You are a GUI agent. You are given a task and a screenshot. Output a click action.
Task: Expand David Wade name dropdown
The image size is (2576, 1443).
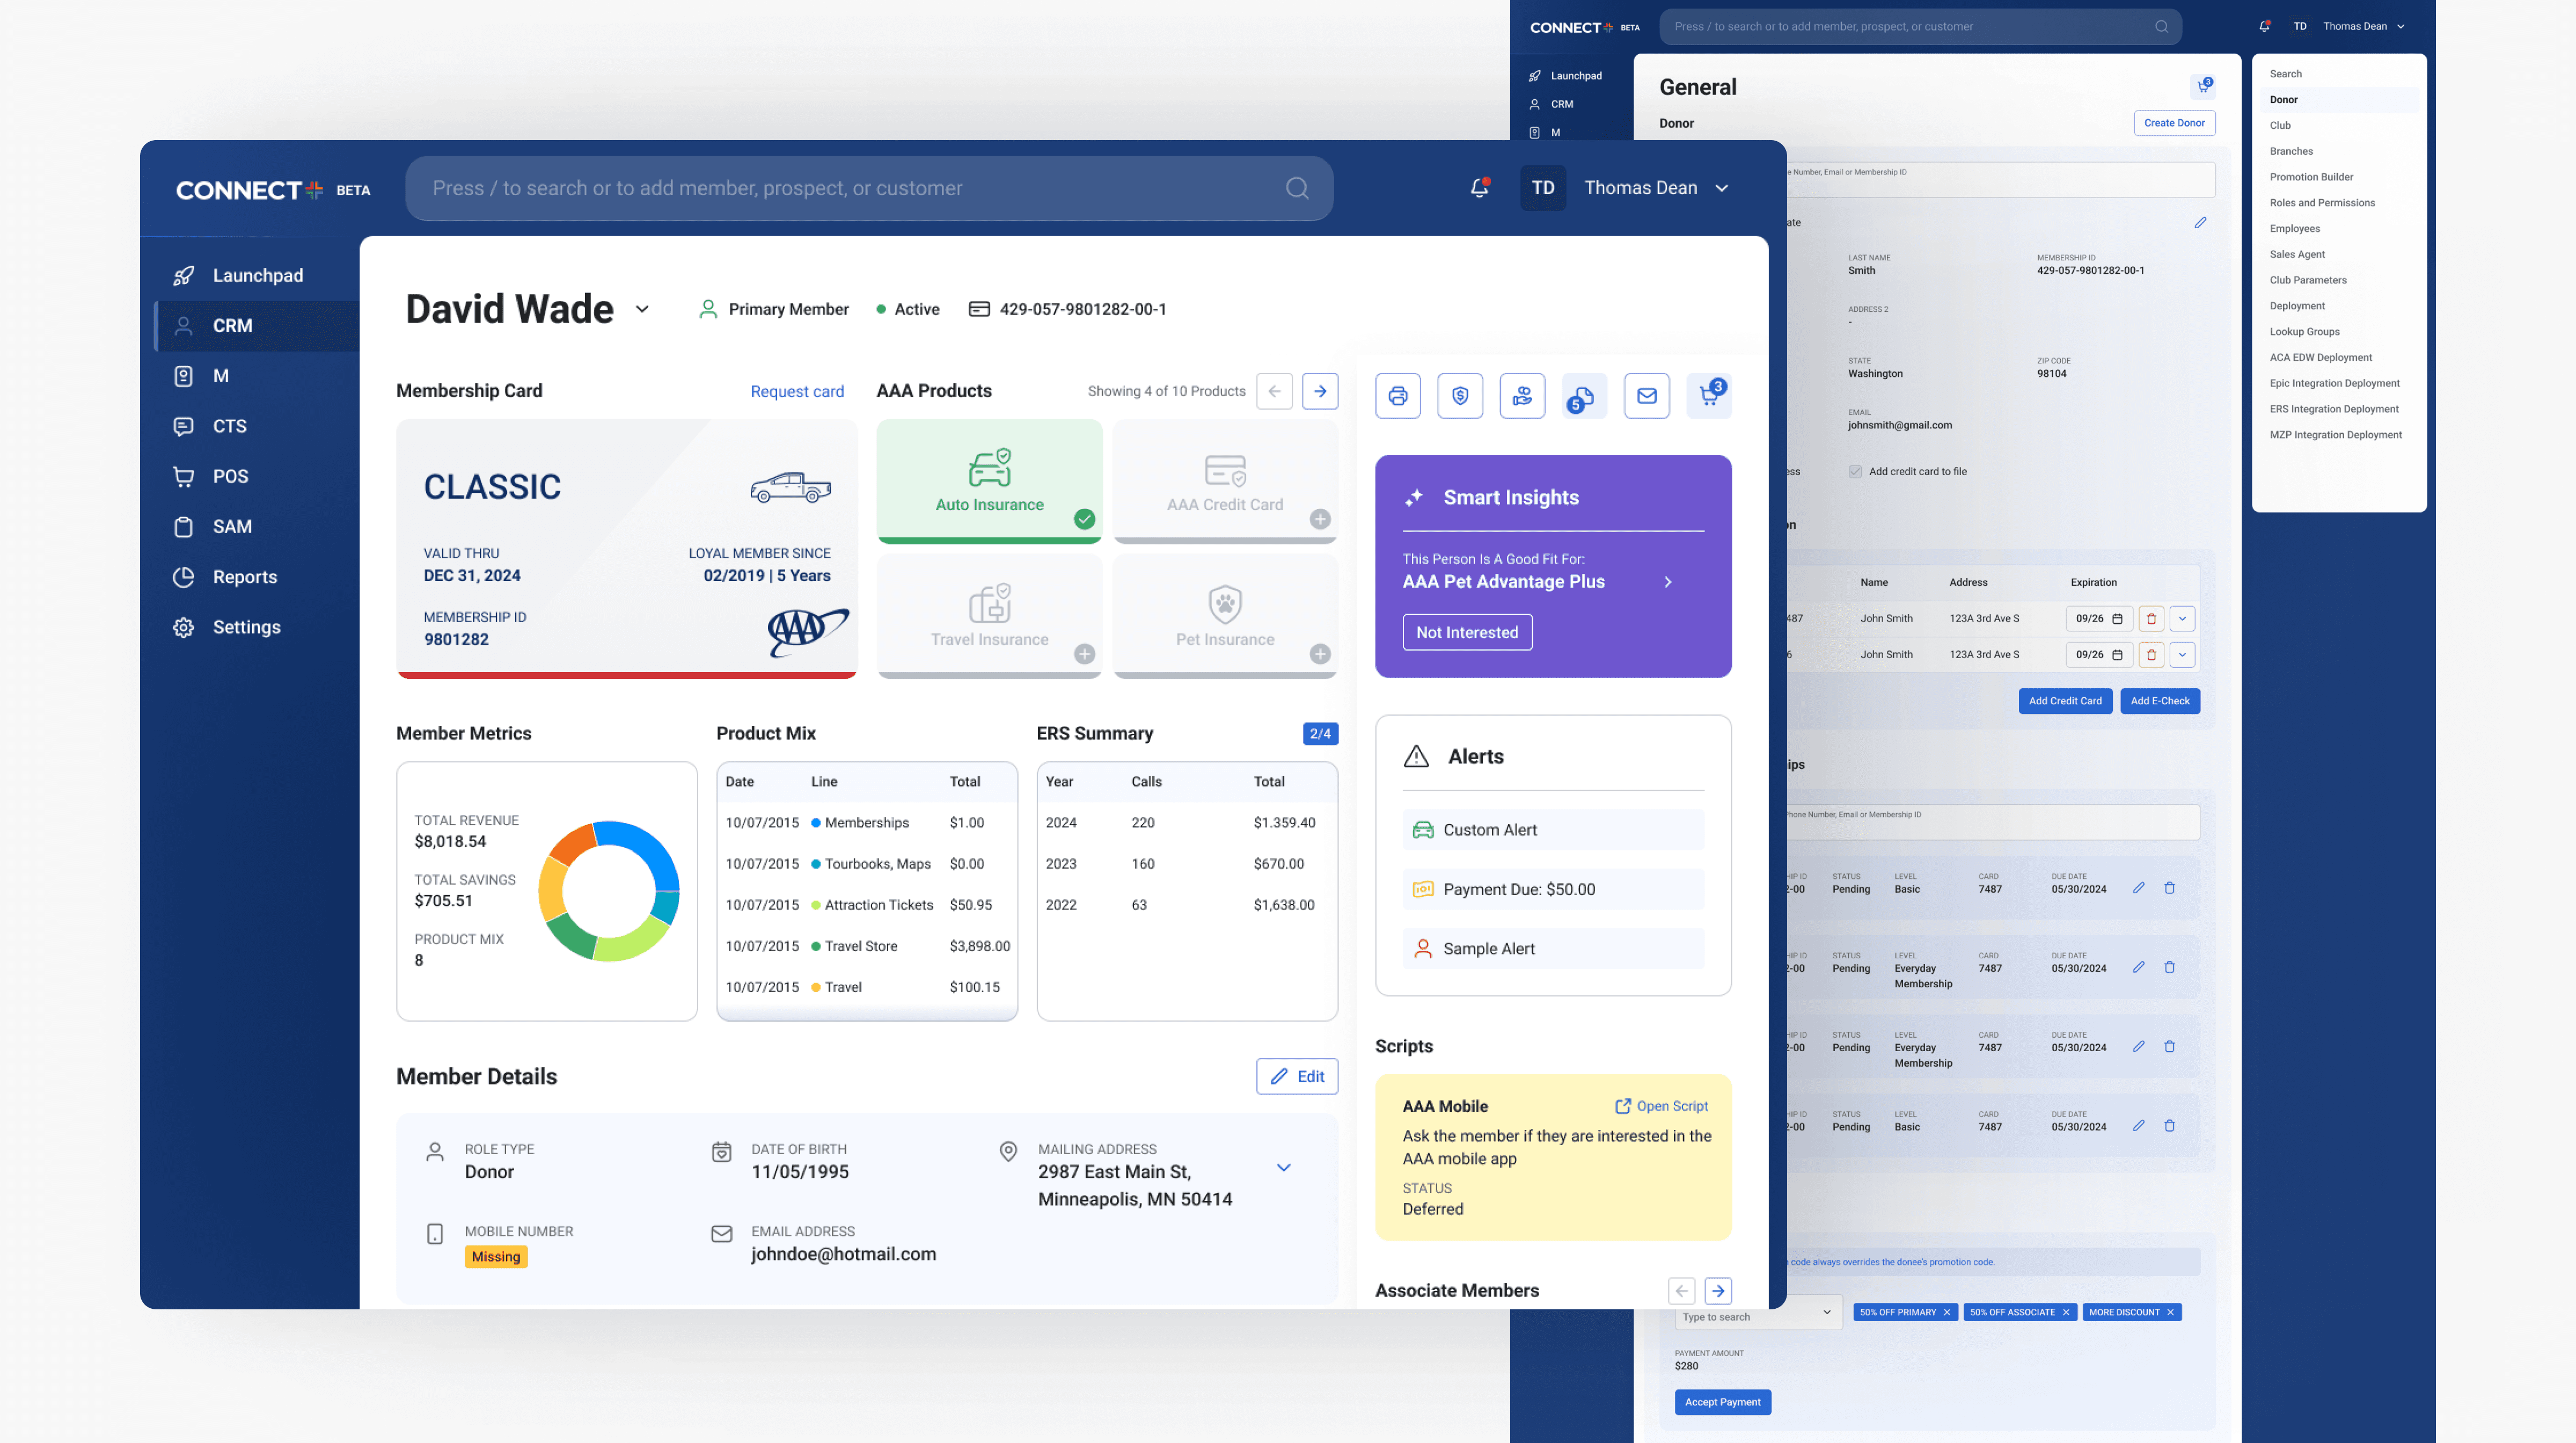(642, 309)
